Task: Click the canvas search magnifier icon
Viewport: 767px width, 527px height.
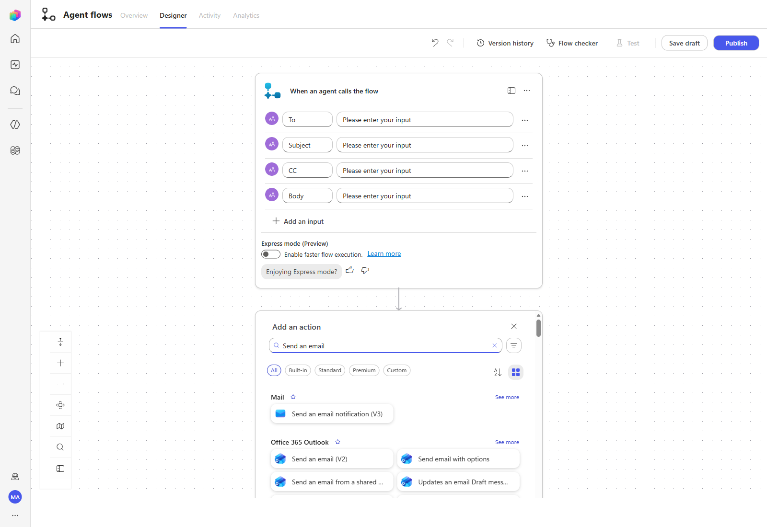Action: [x=60, y=447]
